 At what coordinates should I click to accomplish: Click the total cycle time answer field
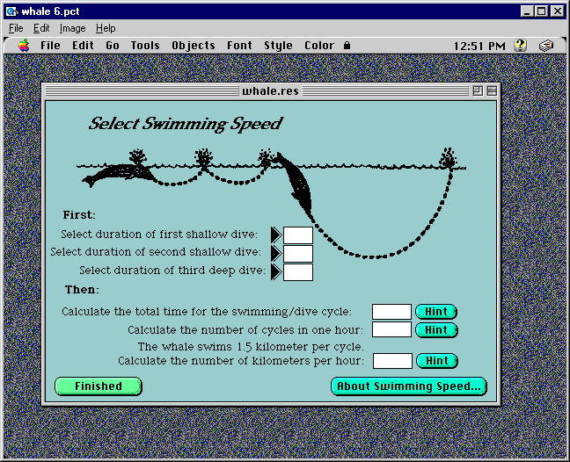(x=392, y=312)
